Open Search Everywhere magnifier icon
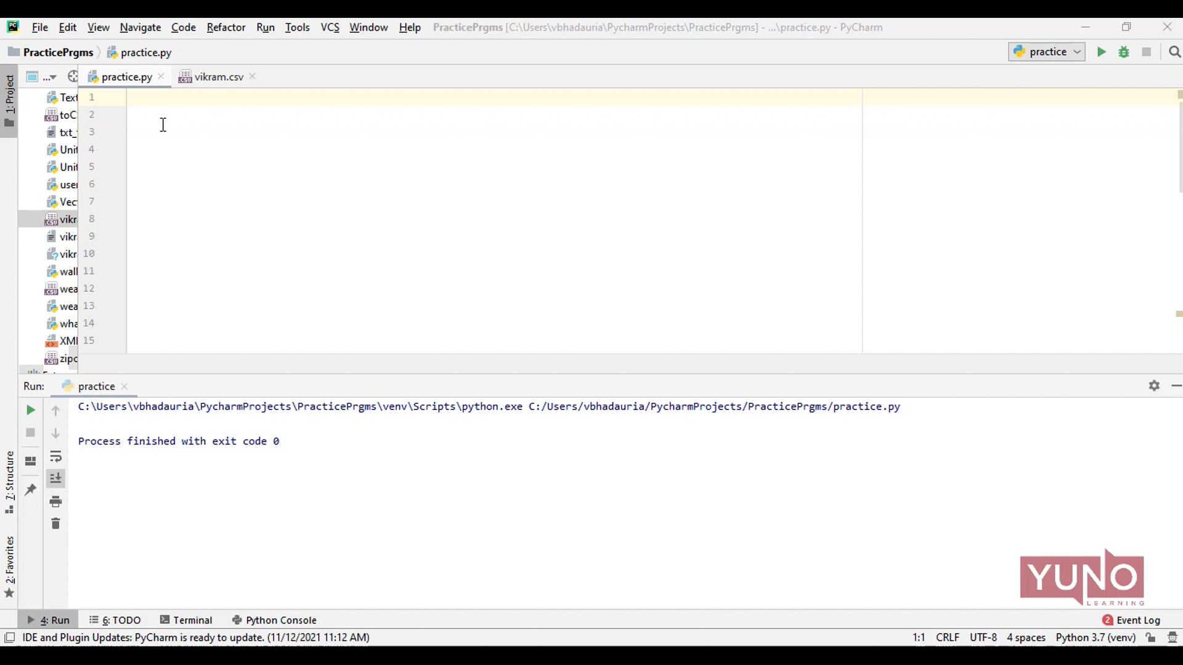Viewport: 1183px width, 665px height. pos(1174,52)
